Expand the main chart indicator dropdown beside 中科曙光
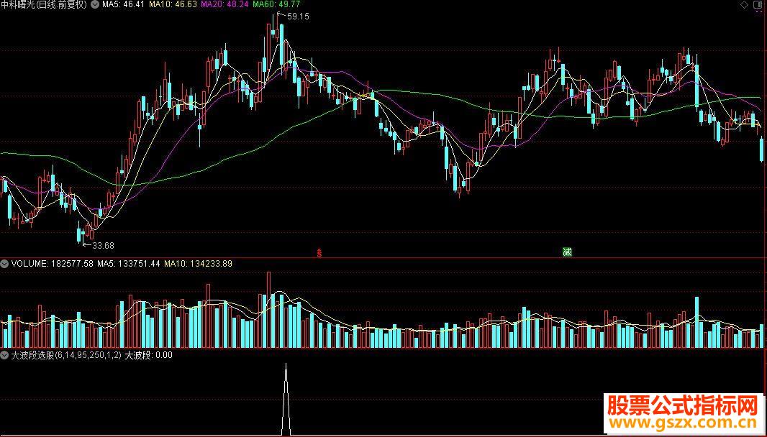 pyautogui.click(x=94, y=4)
